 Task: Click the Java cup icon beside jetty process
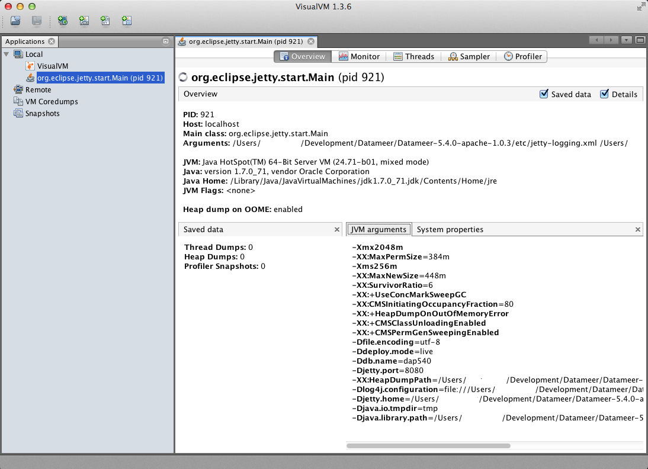pyautogui.click(x=30, y=78)
